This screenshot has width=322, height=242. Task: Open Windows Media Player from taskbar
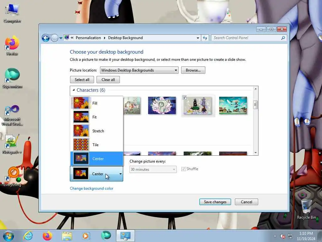(x=86, y=236)
